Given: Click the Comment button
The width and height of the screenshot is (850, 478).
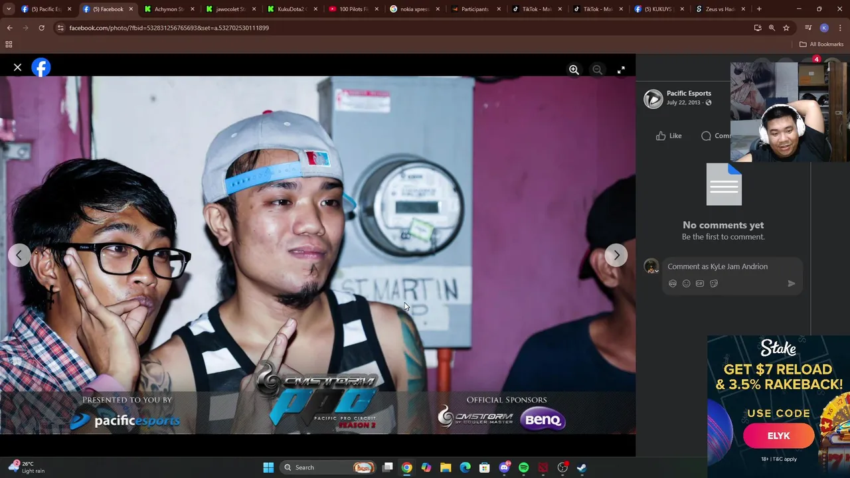Looking at the screenshot, I should 716,135.
